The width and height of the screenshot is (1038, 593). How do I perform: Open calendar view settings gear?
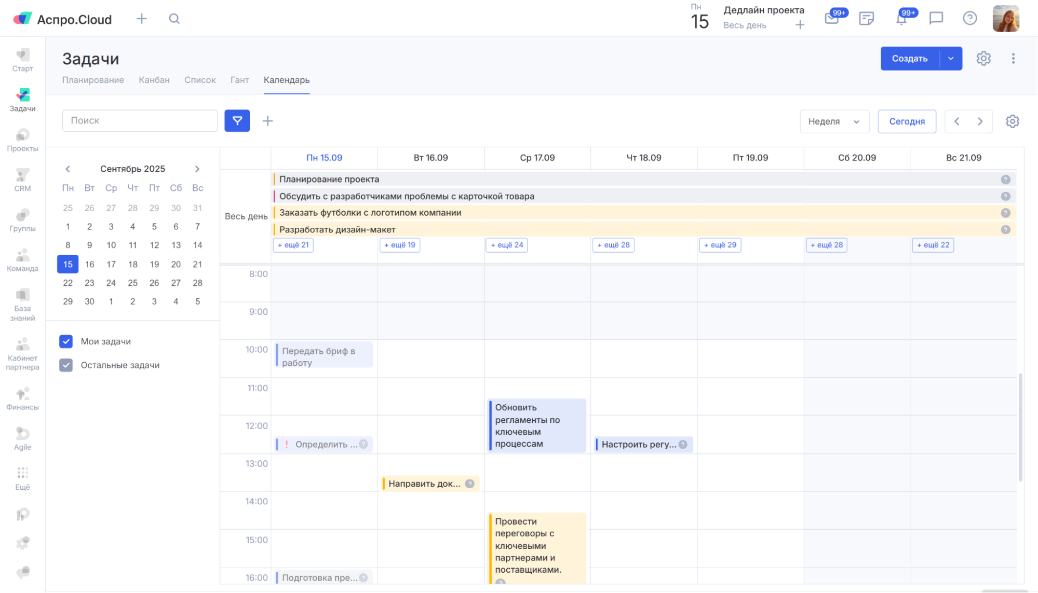click(x=1012, y=121)
